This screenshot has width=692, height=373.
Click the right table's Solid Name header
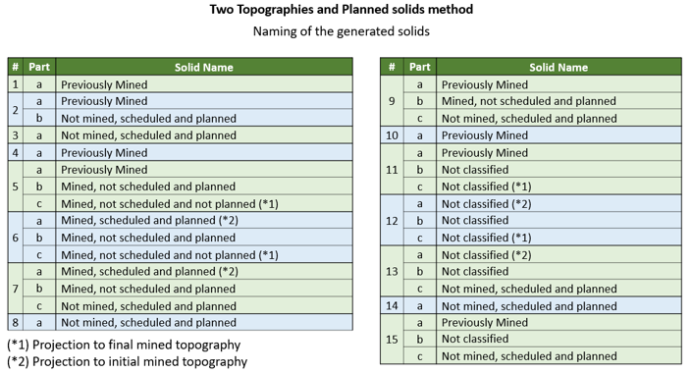tap(559, 67)
